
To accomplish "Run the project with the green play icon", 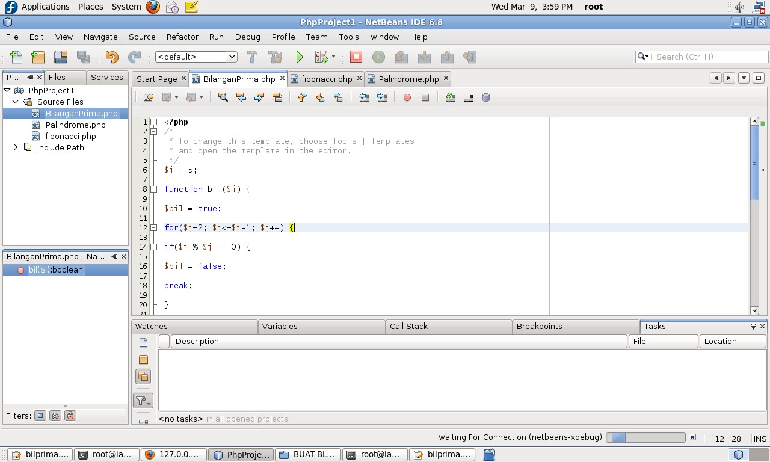I will tap(299, 57).
